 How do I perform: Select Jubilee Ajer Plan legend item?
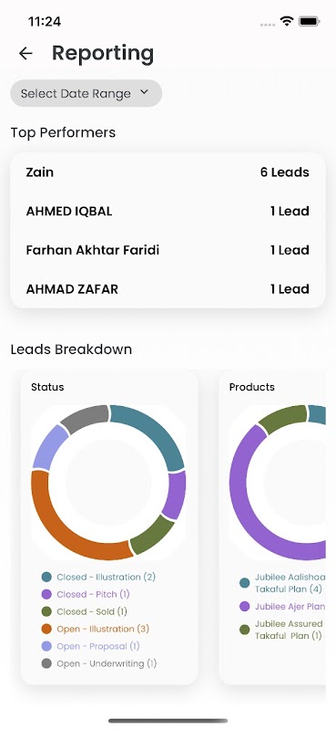click(282, 607)
